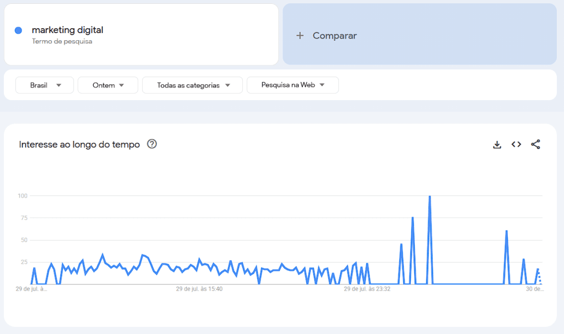Open the Brasil region dropdown
Image resolution: width=564 pixels, height=334 pixels.
[x=44, y=85]
